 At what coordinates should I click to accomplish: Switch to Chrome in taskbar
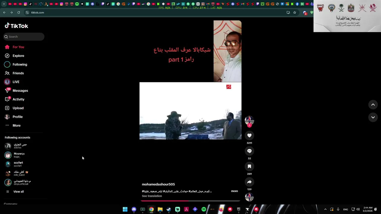[x=152, y=209]
